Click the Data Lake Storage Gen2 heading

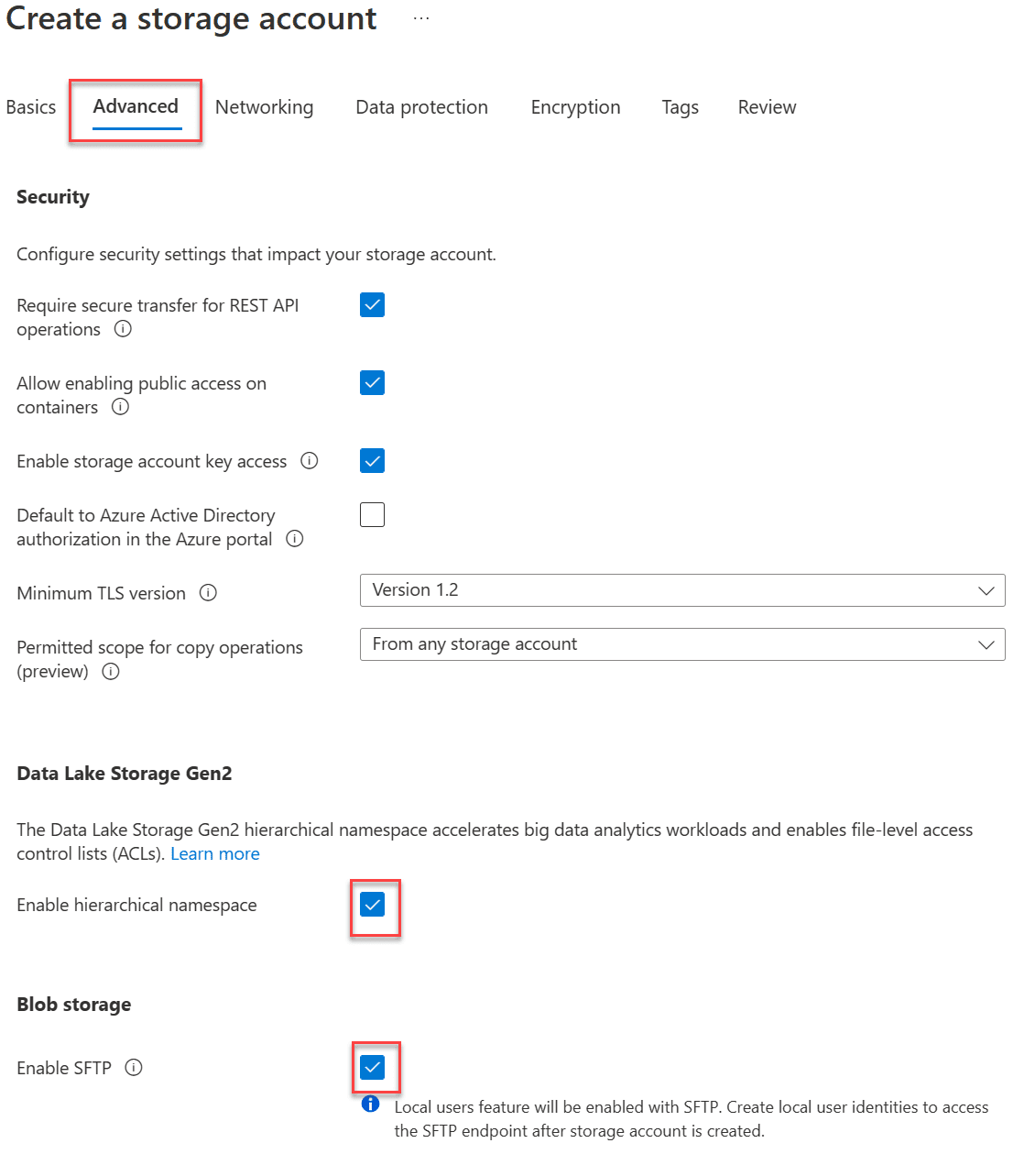pos(125,774)
